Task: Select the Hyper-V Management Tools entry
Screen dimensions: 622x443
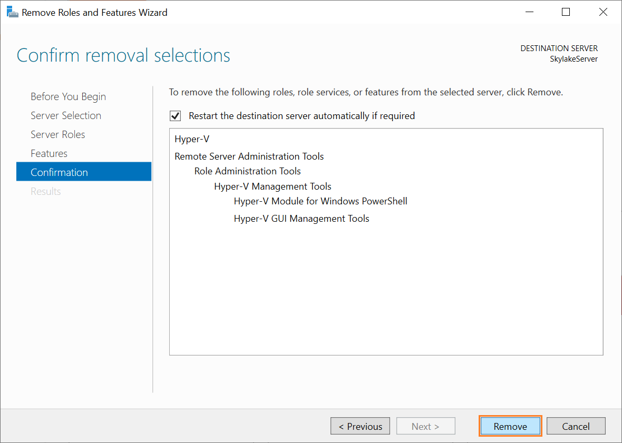Action: pos(273,186)
